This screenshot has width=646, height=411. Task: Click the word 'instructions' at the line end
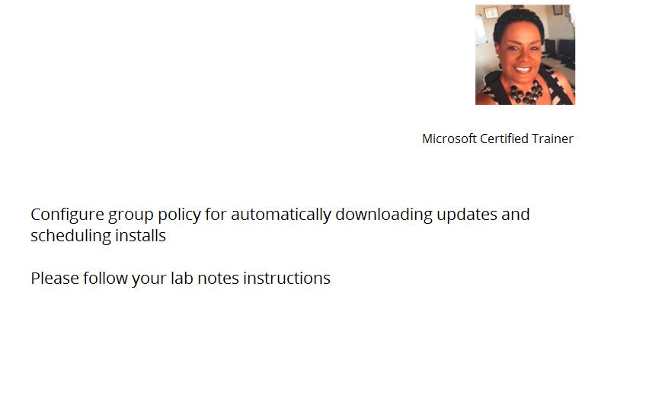click(x=286, y=279)
